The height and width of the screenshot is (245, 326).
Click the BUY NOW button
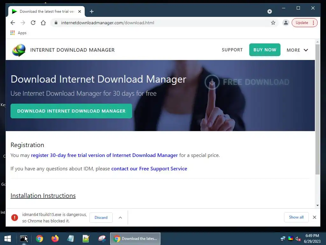pyautogui.click(x=265, y=50)
